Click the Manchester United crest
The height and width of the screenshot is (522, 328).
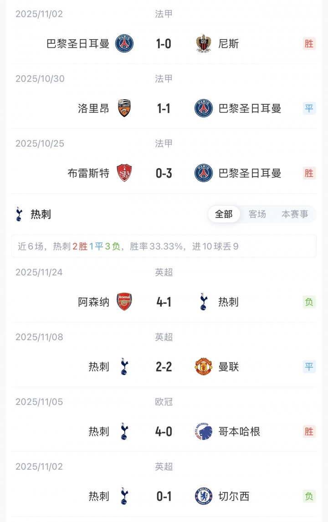click(x=204, y=367)
